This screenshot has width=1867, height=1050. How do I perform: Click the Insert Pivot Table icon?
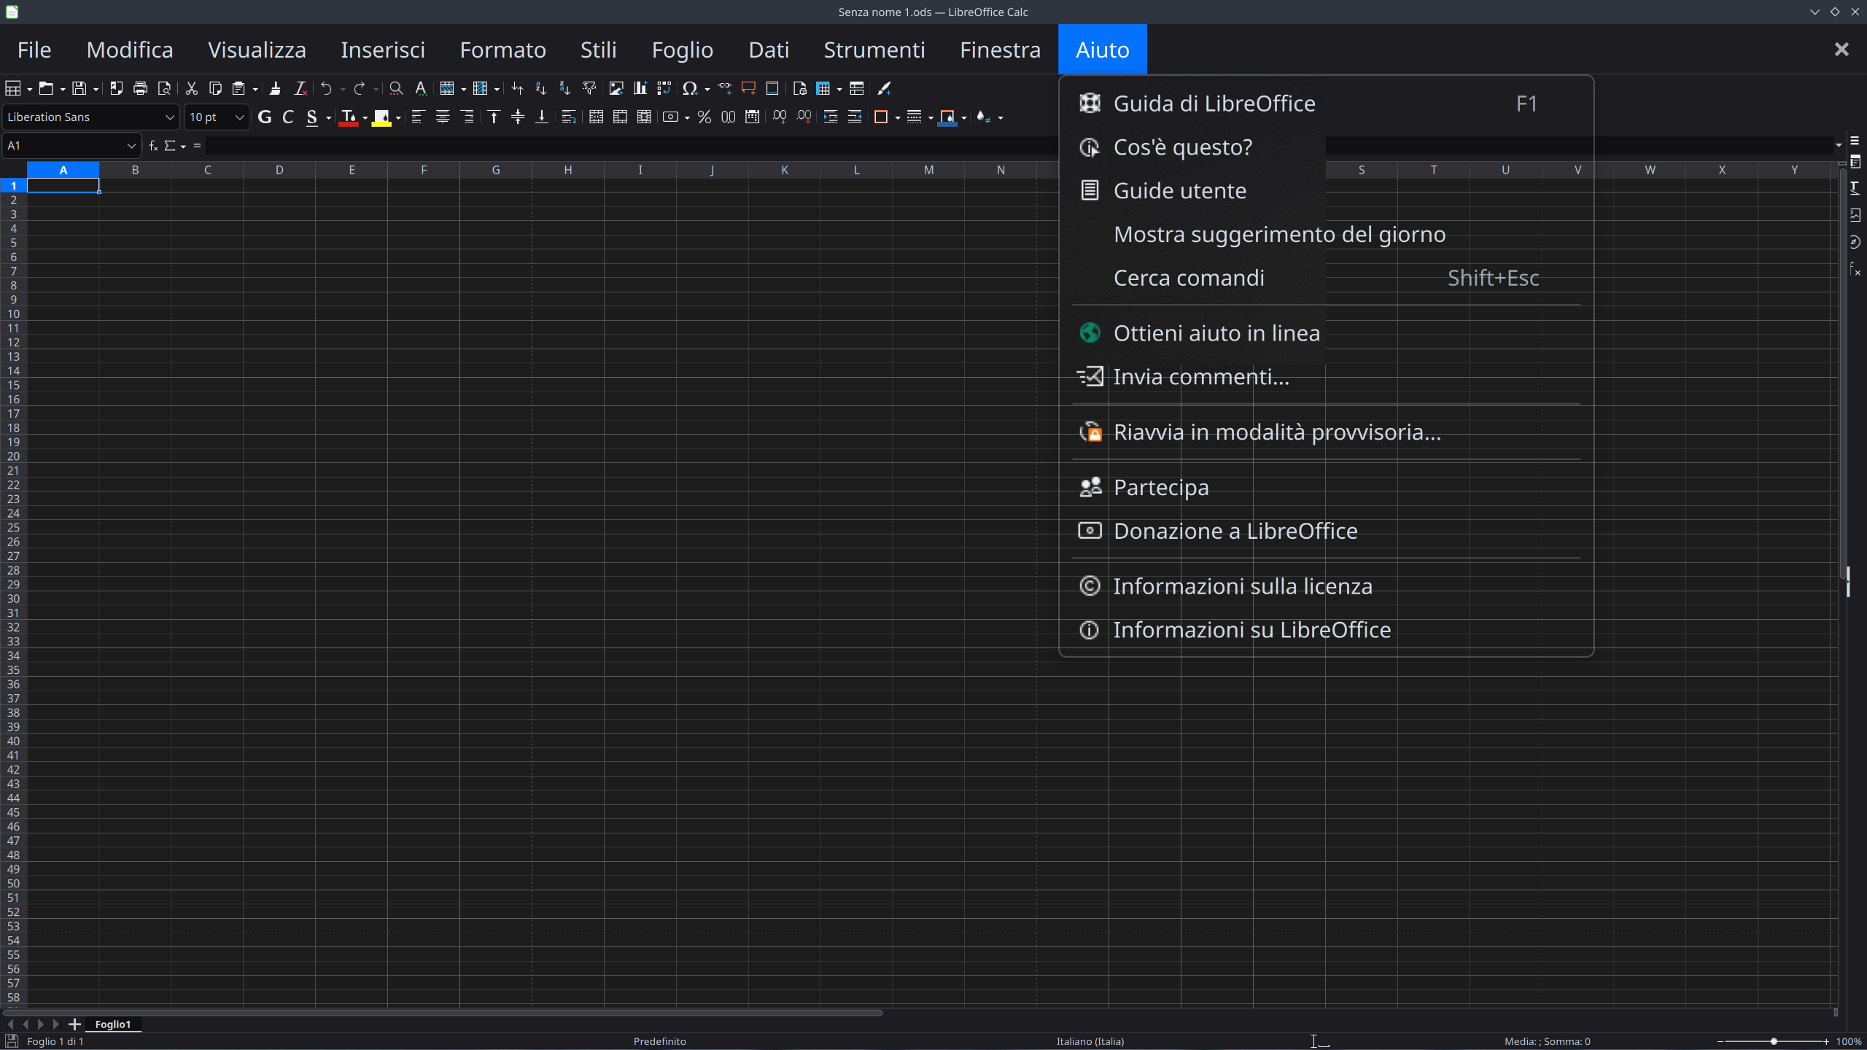(x=664, y=88)
